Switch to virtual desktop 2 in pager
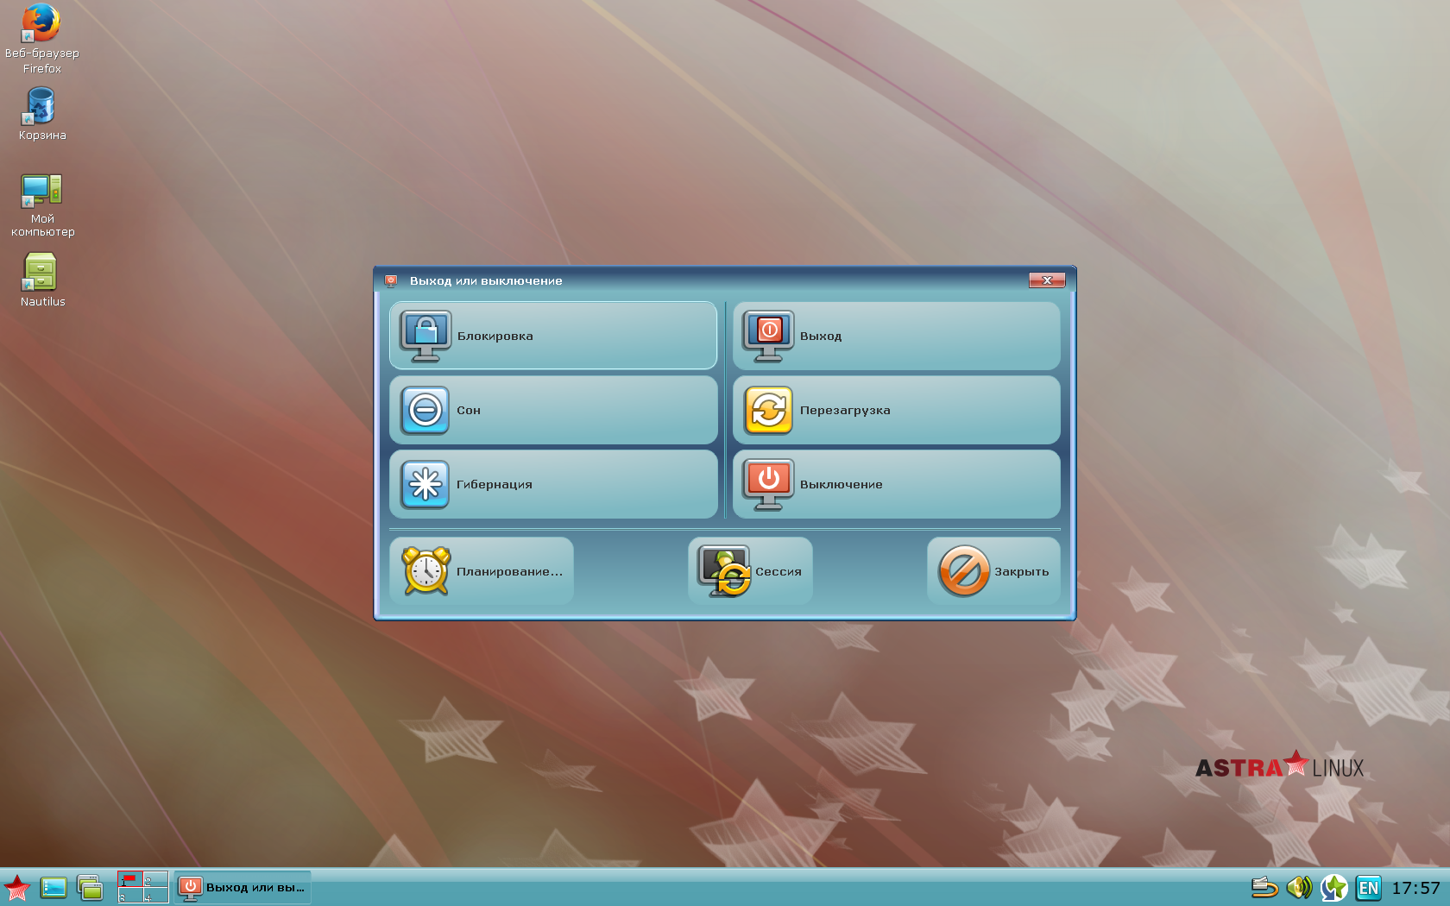This screenshot has height=906, width=1450. (x=155, y=879)
